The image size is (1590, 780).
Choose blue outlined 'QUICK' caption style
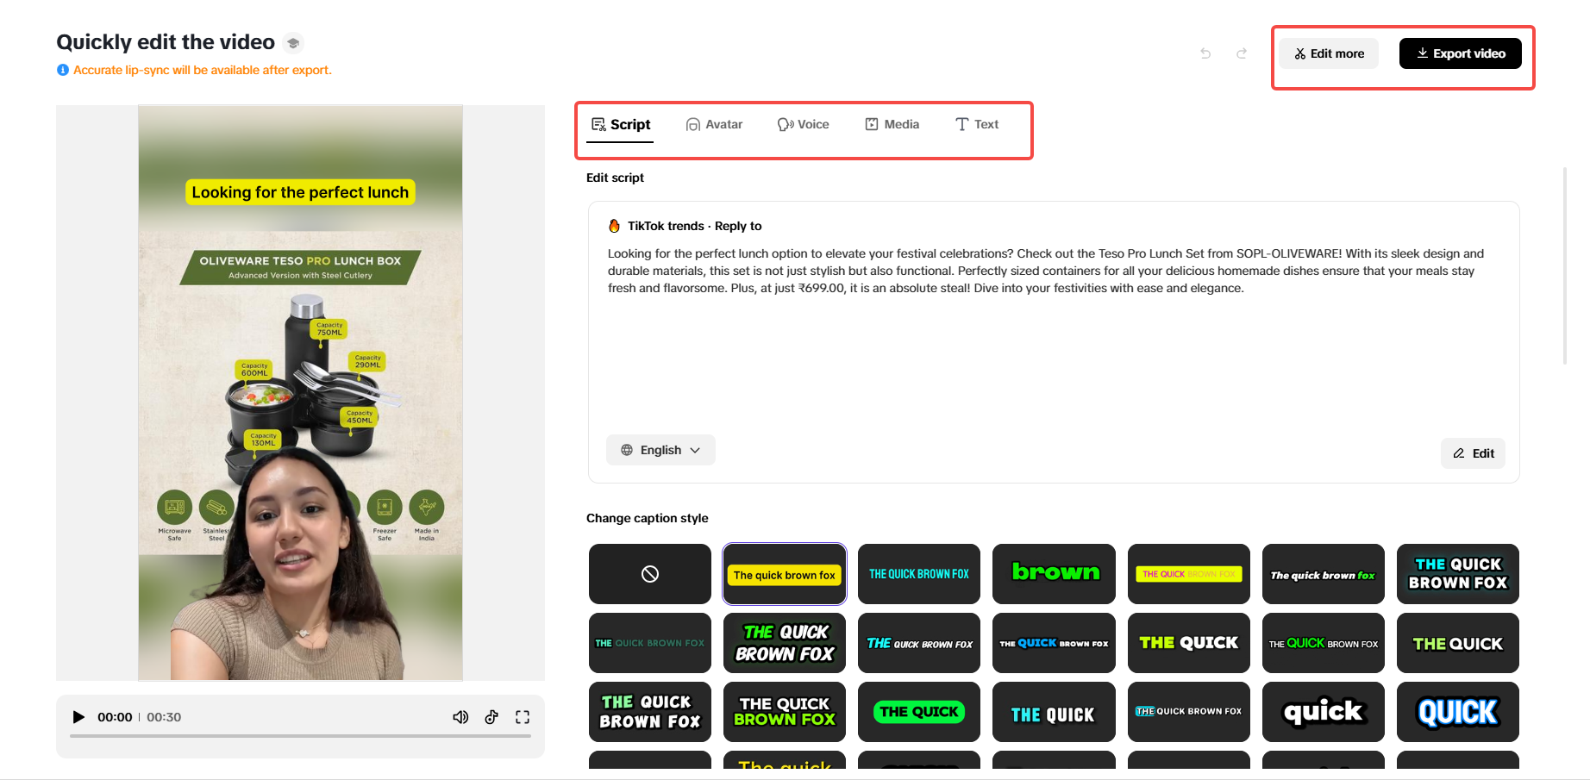1458,712
